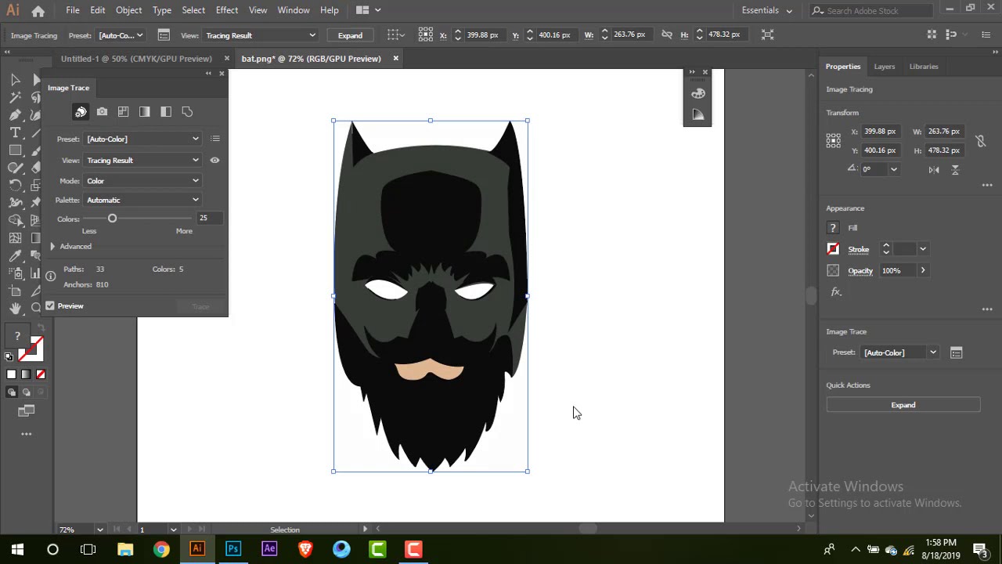The image size is (1002, 564).
Task: Uncheck the Preview checkbox
Action: click(x=50, y=305)
